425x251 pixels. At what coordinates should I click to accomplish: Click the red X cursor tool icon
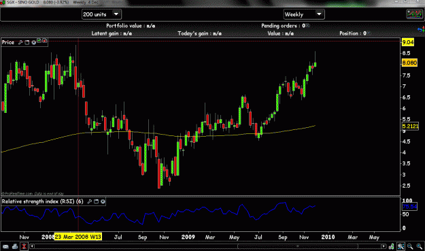point(24,246)
